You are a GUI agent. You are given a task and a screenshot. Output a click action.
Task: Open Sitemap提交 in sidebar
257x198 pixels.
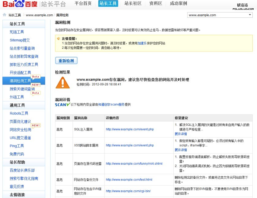[x=20, y=40]
